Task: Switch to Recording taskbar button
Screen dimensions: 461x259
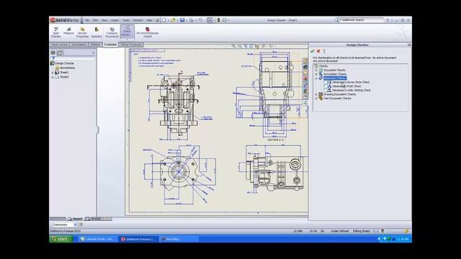Action: [179, 239]
